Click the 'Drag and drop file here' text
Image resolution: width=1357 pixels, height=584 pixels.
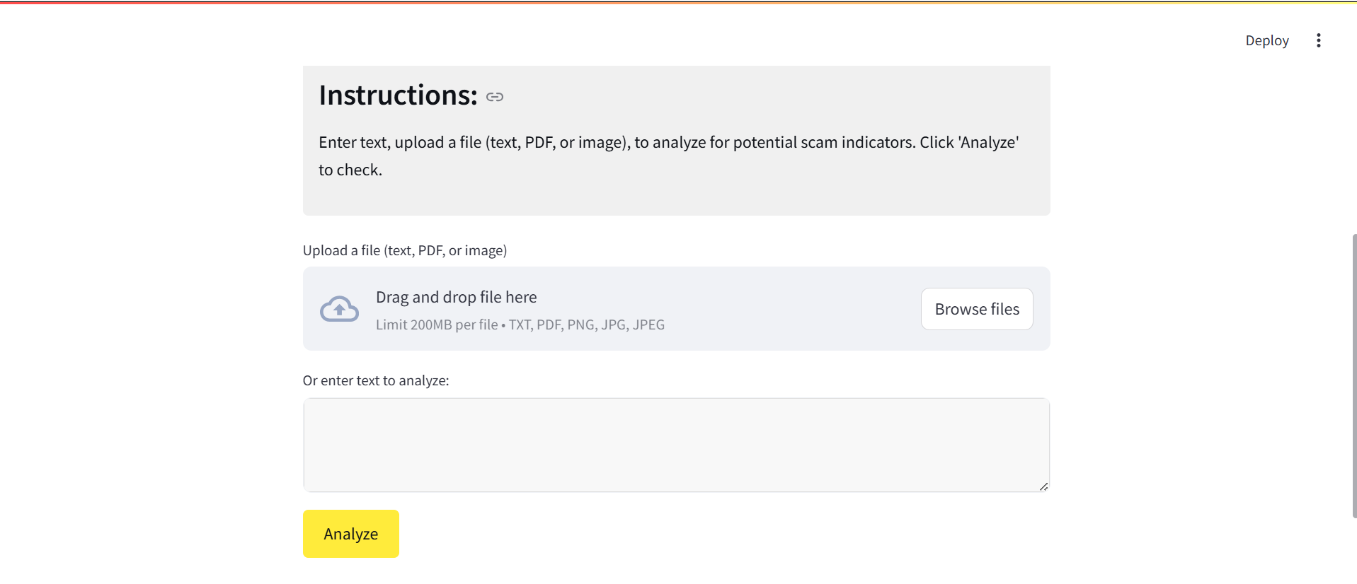coord(456,297)
